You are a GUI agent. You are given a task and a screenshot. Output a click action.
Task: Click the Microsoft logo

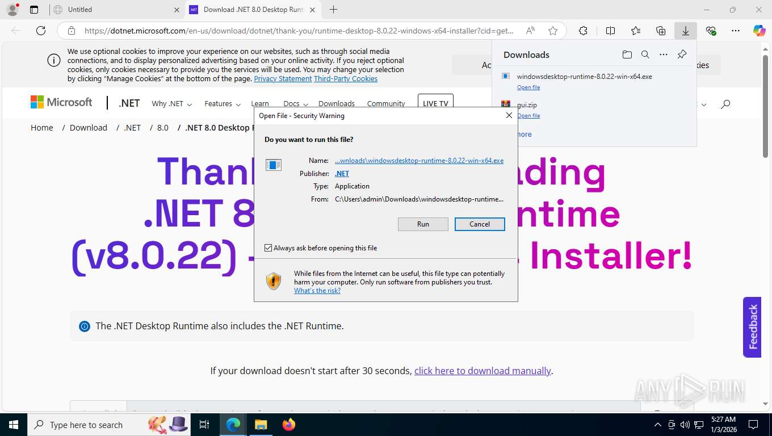pyautogui.click(x=61, y=102)
